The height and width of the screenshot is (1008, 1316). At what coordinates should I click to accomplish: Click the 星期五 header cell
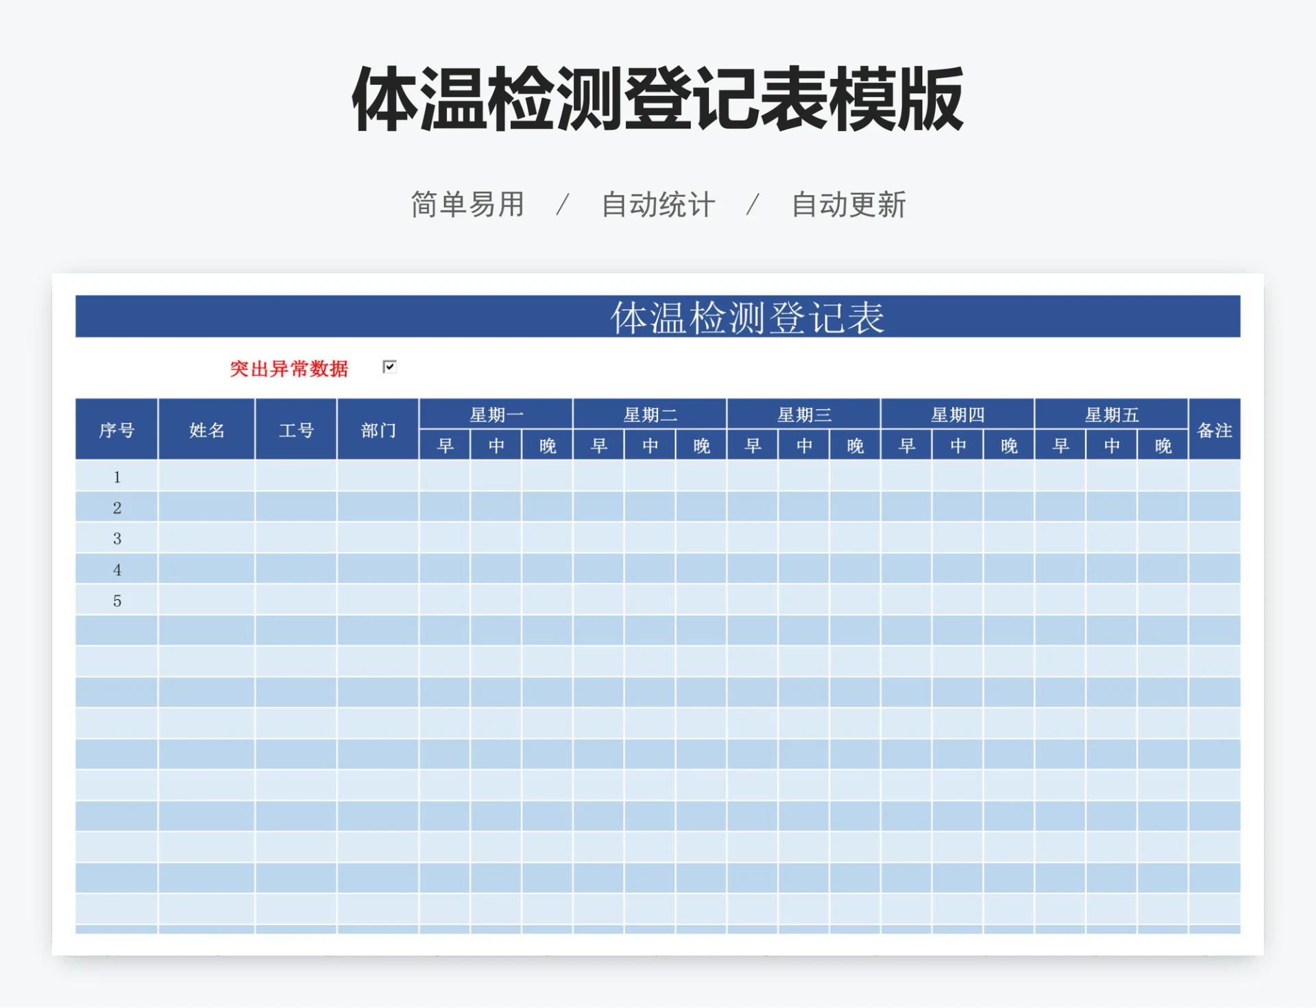1110,413
